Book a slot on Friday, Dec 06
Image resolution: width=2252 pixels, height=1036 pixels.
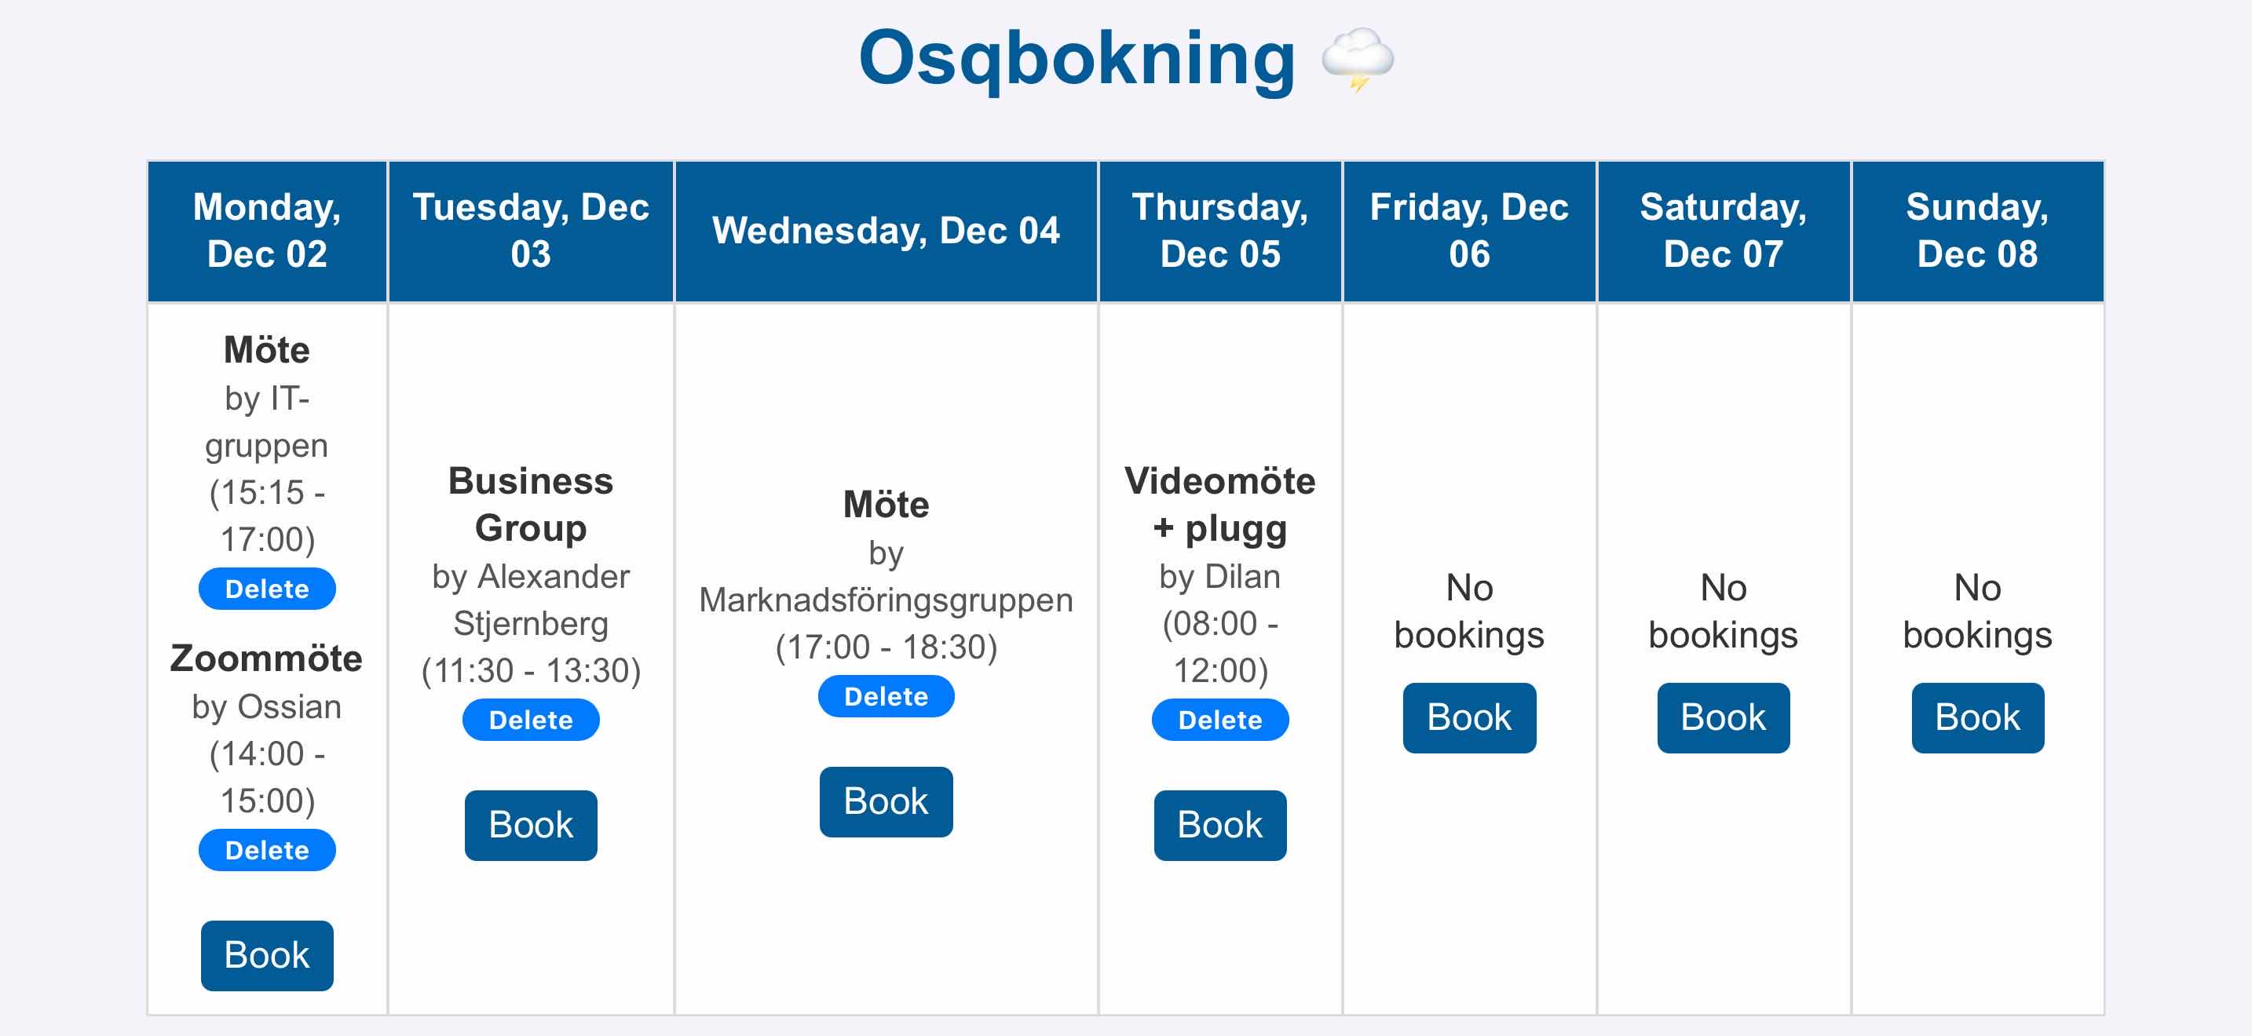pos(1468,717)
